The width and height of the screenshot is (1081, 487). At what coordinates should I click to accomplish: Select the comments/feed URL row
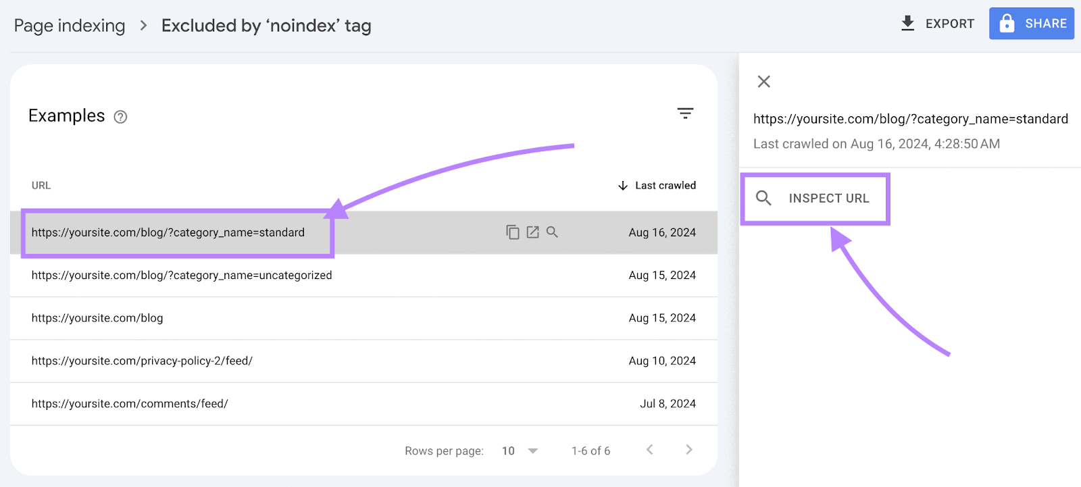(363, 404)
